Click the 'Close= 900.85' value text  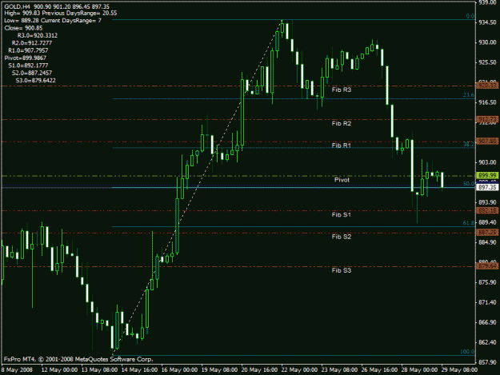click(23, 28)
